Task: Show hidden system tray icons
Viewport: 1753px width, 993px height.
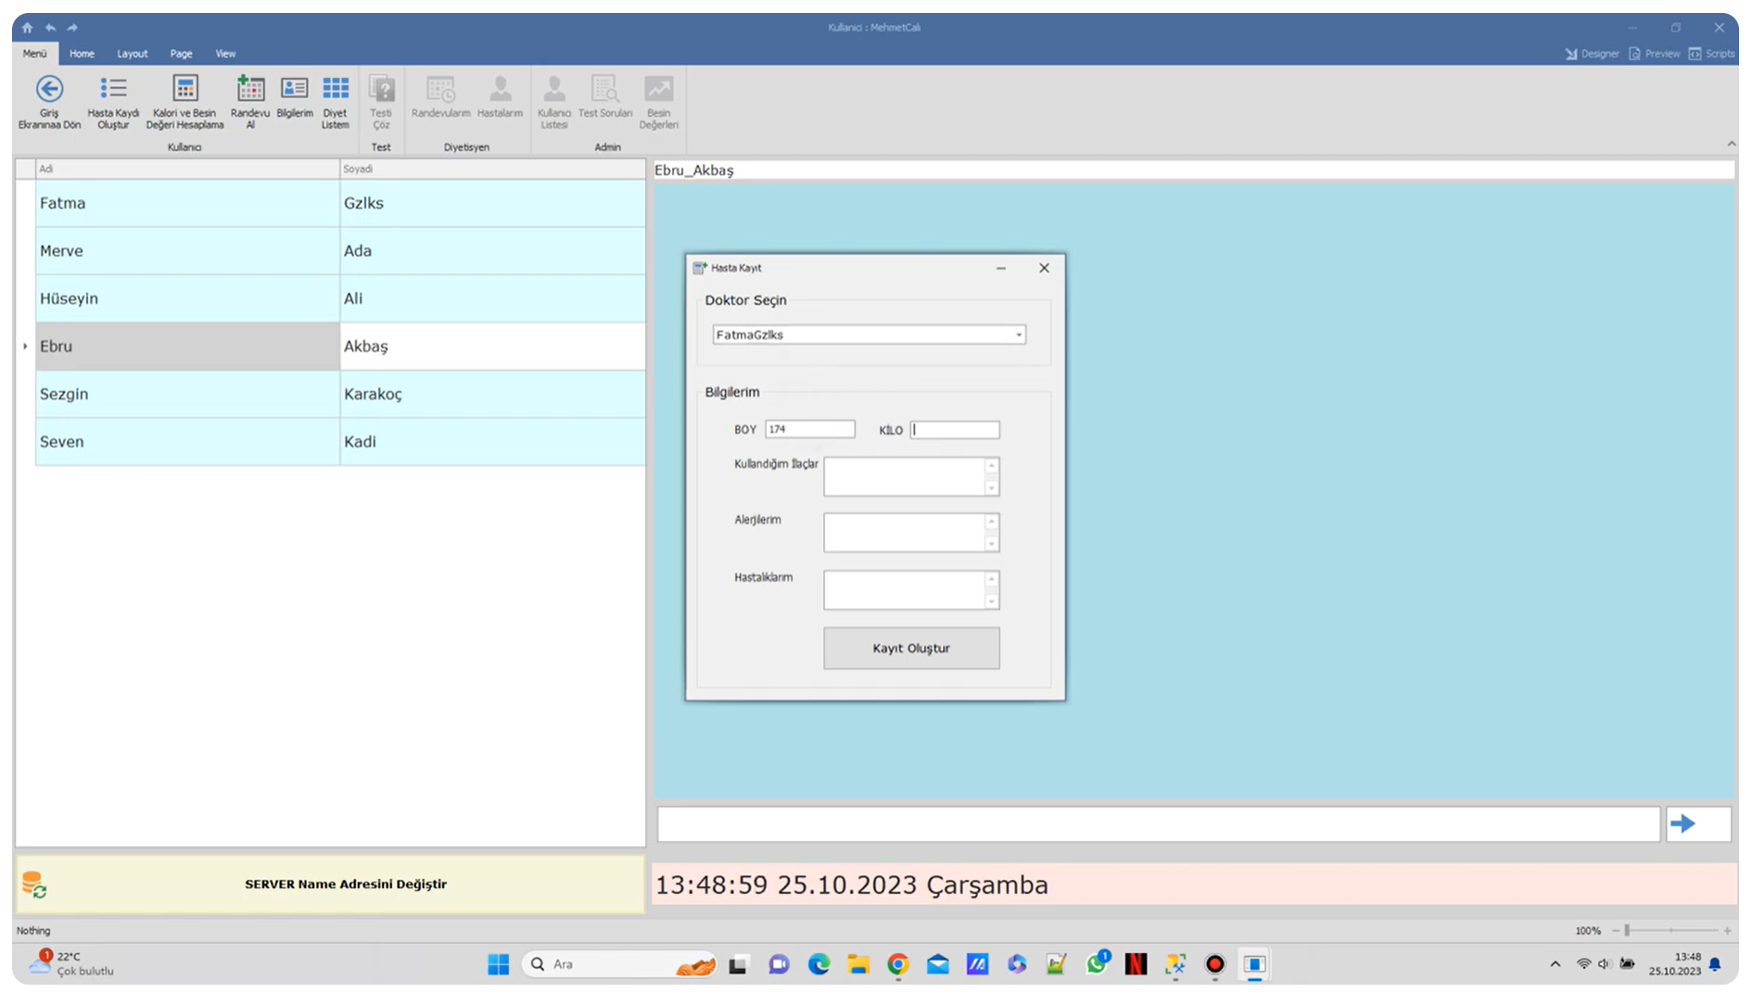Action: point(1555,964)
